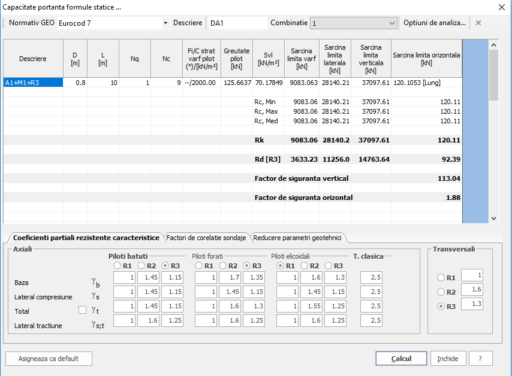This screenshot has height=376, width=512.
Task: Toggle the Total checkbox
Action: (83, 310)
